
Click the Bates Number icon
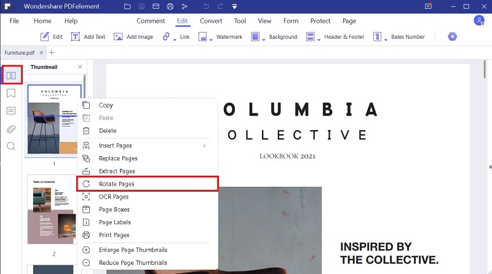[x=377, y=37]
